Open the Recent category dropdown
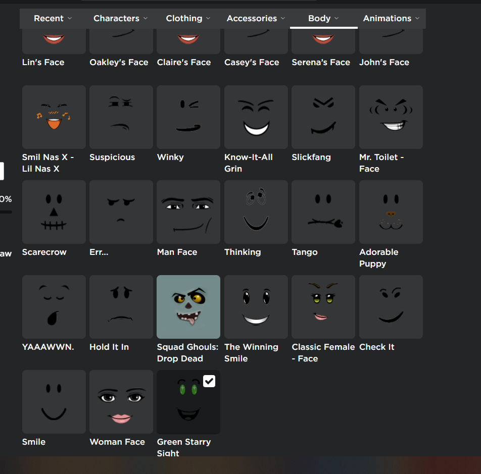The width and height of the screenshot is (481, 474). (x=53, y=18)
